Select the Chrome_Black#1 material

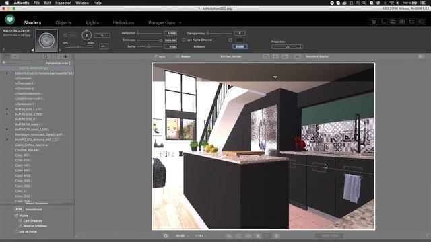27,150
